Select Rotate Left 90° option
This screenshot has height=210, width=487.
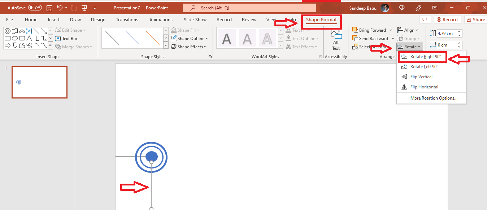tap(424, 67)
